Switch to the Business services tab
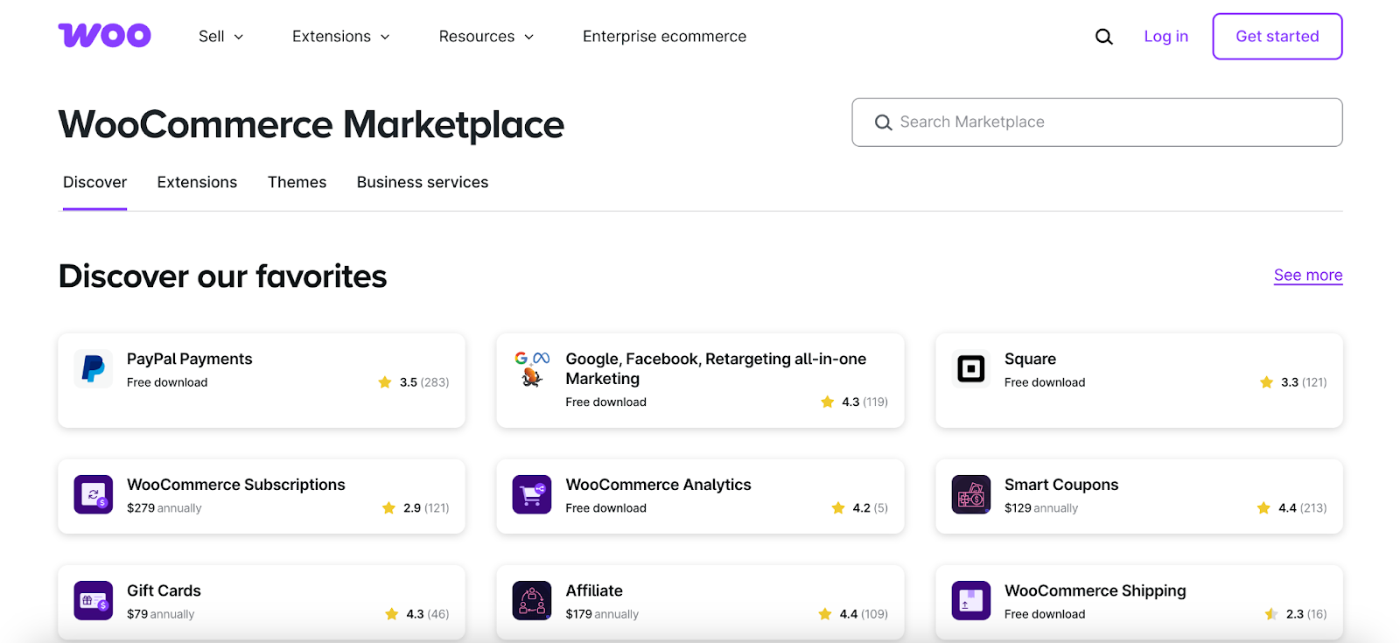1400x643 pixels. [x=423, y=182]
